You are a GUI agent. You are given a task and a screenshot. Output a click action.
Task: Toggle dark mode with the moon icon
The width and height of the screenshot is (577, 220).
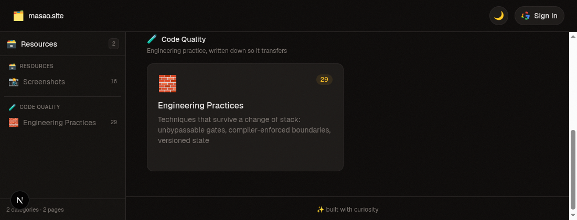point(499,16)
